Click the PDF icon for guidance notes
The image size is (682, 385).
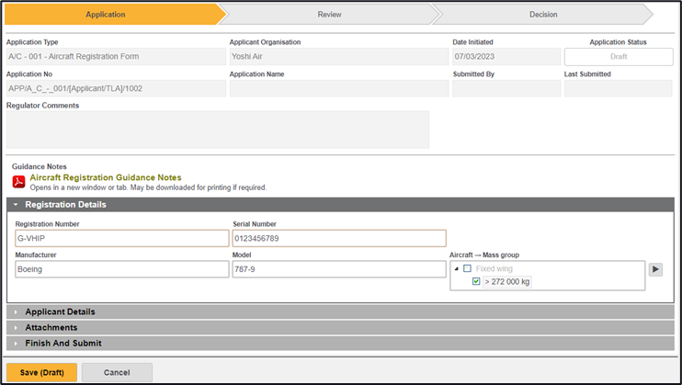18,181
